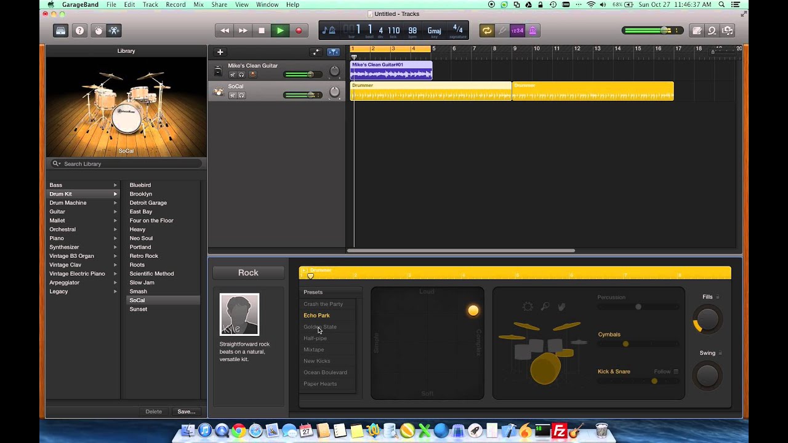Open the Editors scissors button

click(113, 31)
